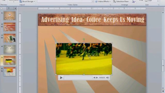The width and height of the screenshot is (165, 93).
Task: Click the 00:00.00 time display
Action: point(102,78)
